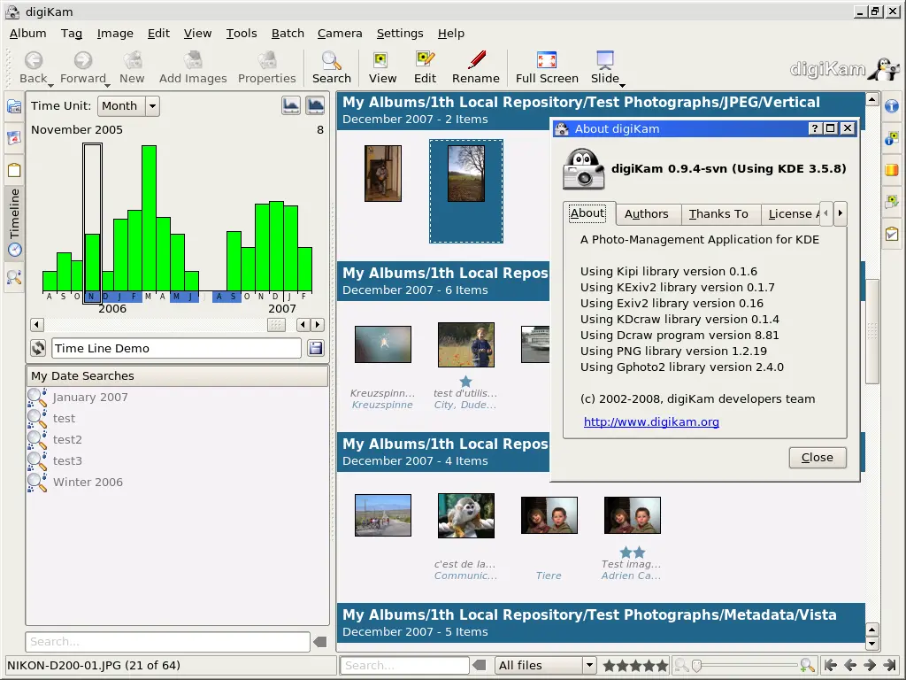This screenshot has height=680, width=906.
Task: Open the All files filter dropdown
Action: pos(545,665)
